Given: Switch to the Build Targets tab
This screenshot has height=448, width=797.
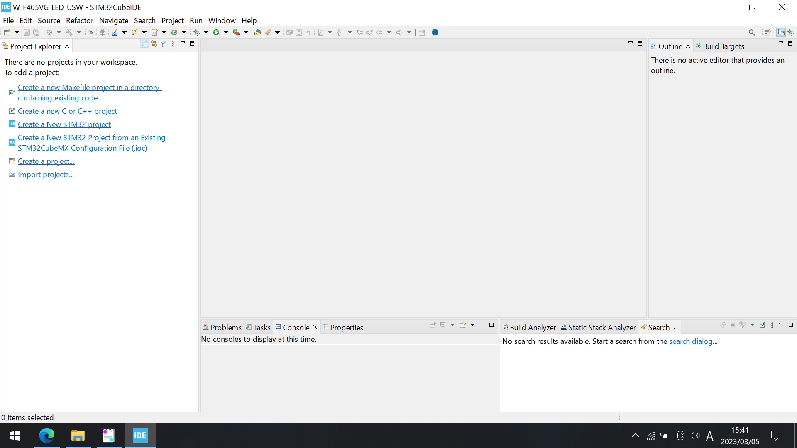Looking at the screenshot, I should point(720,46).
